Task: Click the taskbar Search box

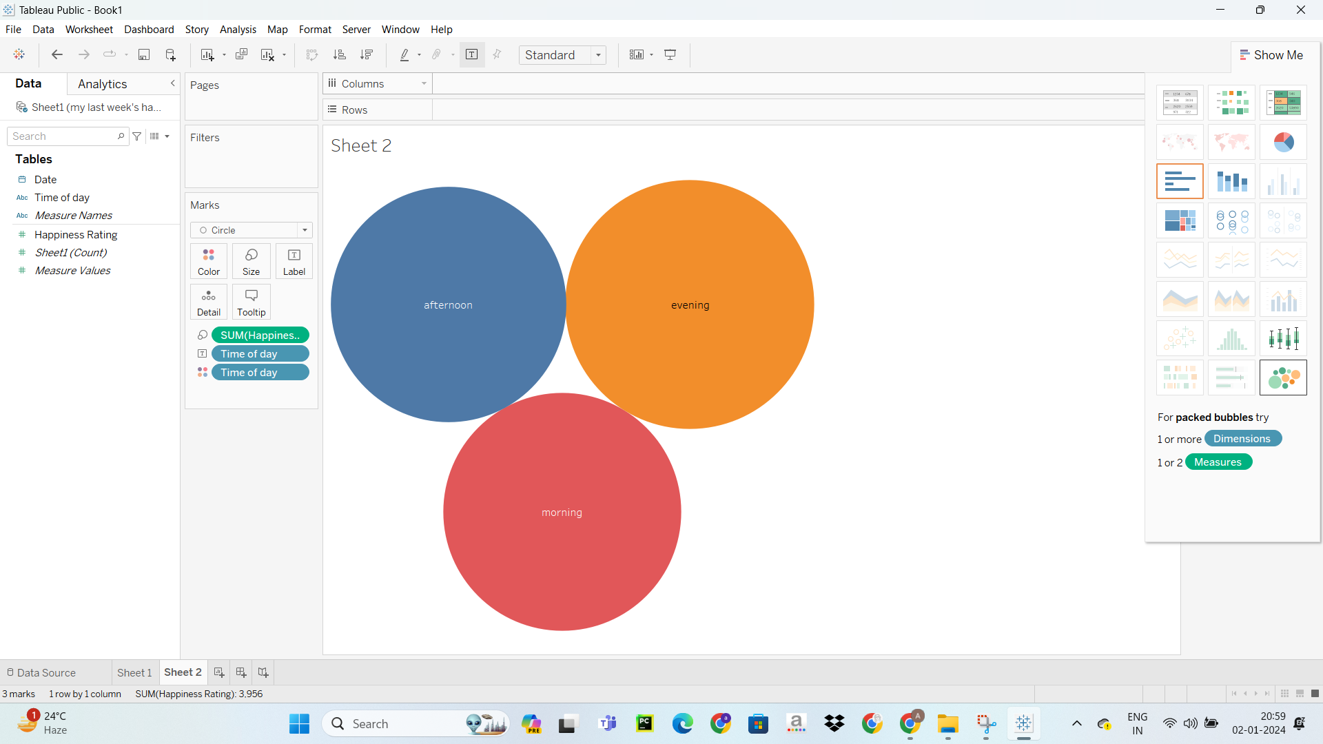Action: pos(416,724)
